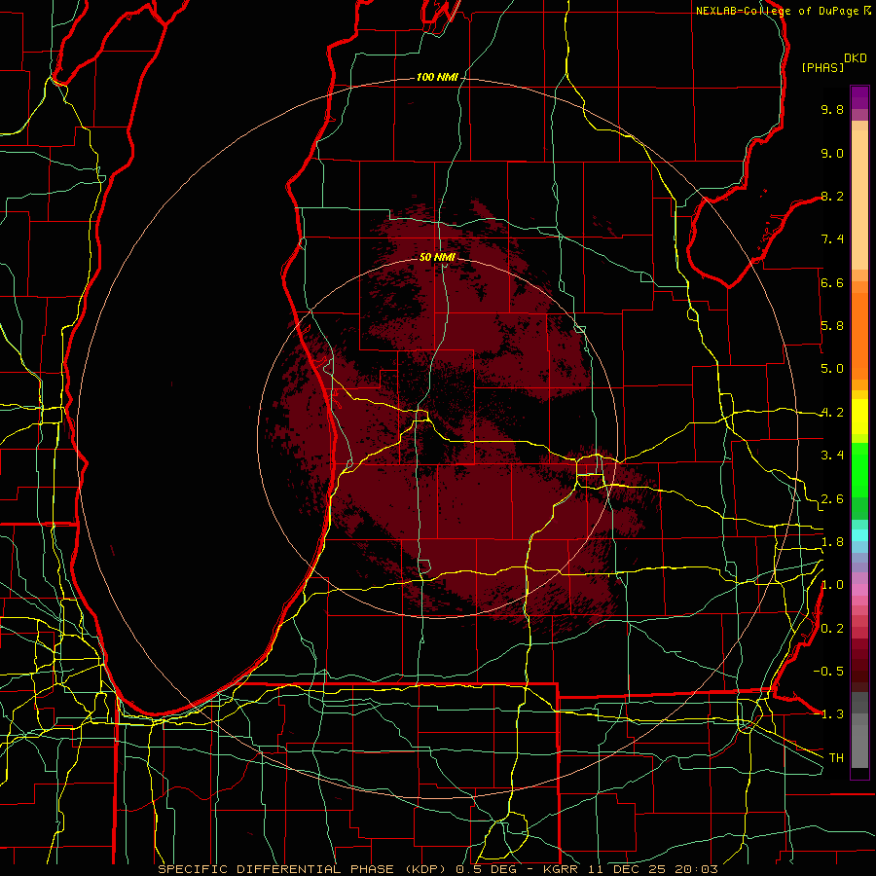Select the 9.8 value on the scale
876x876 pixels.
pyautogui.click(x=832, y=109)
